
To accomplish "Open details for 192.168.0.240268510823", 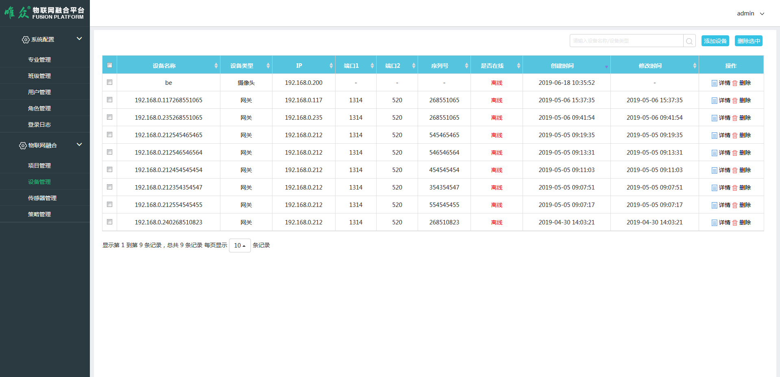I will pyautogui.click(x=721, y=222).
